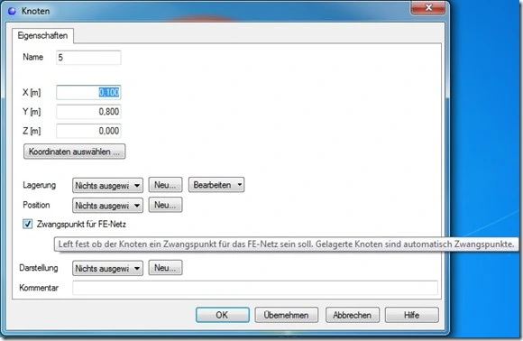
Task: Open Hilfe for this dialog
Action: (412, 315)
